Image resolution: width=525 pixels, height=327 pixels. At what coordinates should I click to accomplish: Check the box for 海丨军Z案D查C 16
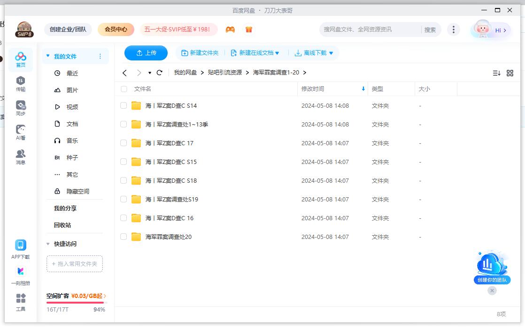pos(124,218)
